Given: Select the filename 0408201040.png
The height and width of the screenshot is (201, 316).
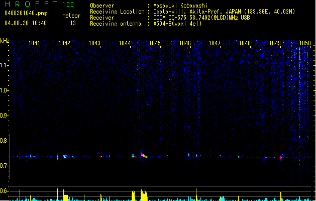Looking at the screenshot, I should point(26,13).
